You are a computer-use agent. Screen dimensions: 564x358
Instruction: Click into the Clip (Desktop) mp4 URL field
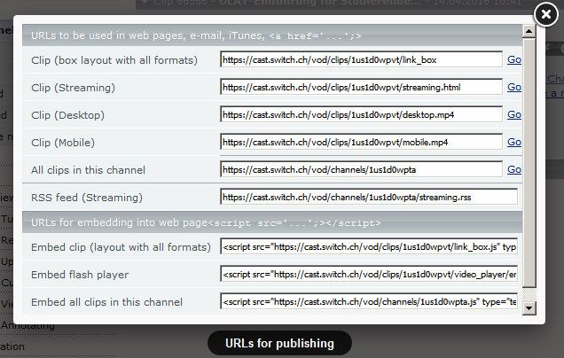pos(361,115)
